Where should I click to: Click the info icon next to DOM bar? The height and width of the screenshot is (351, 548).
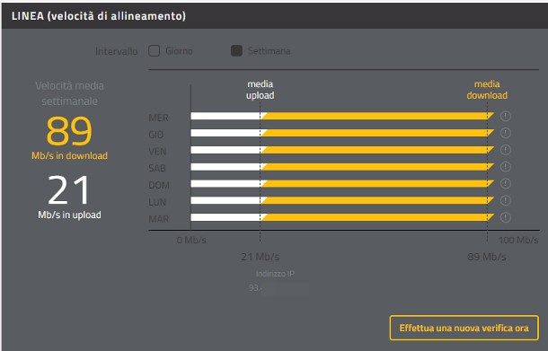(x=506, y=183)
